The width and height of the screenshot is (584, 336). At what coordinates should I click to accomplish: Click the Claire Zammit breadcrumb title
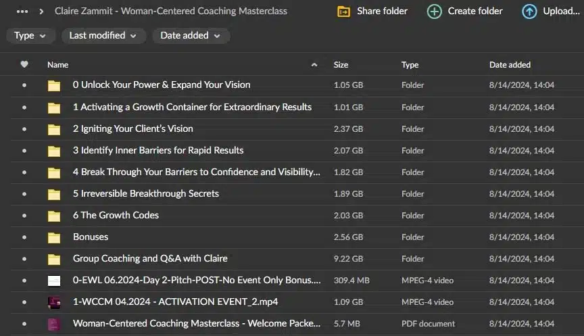(171, 11)
